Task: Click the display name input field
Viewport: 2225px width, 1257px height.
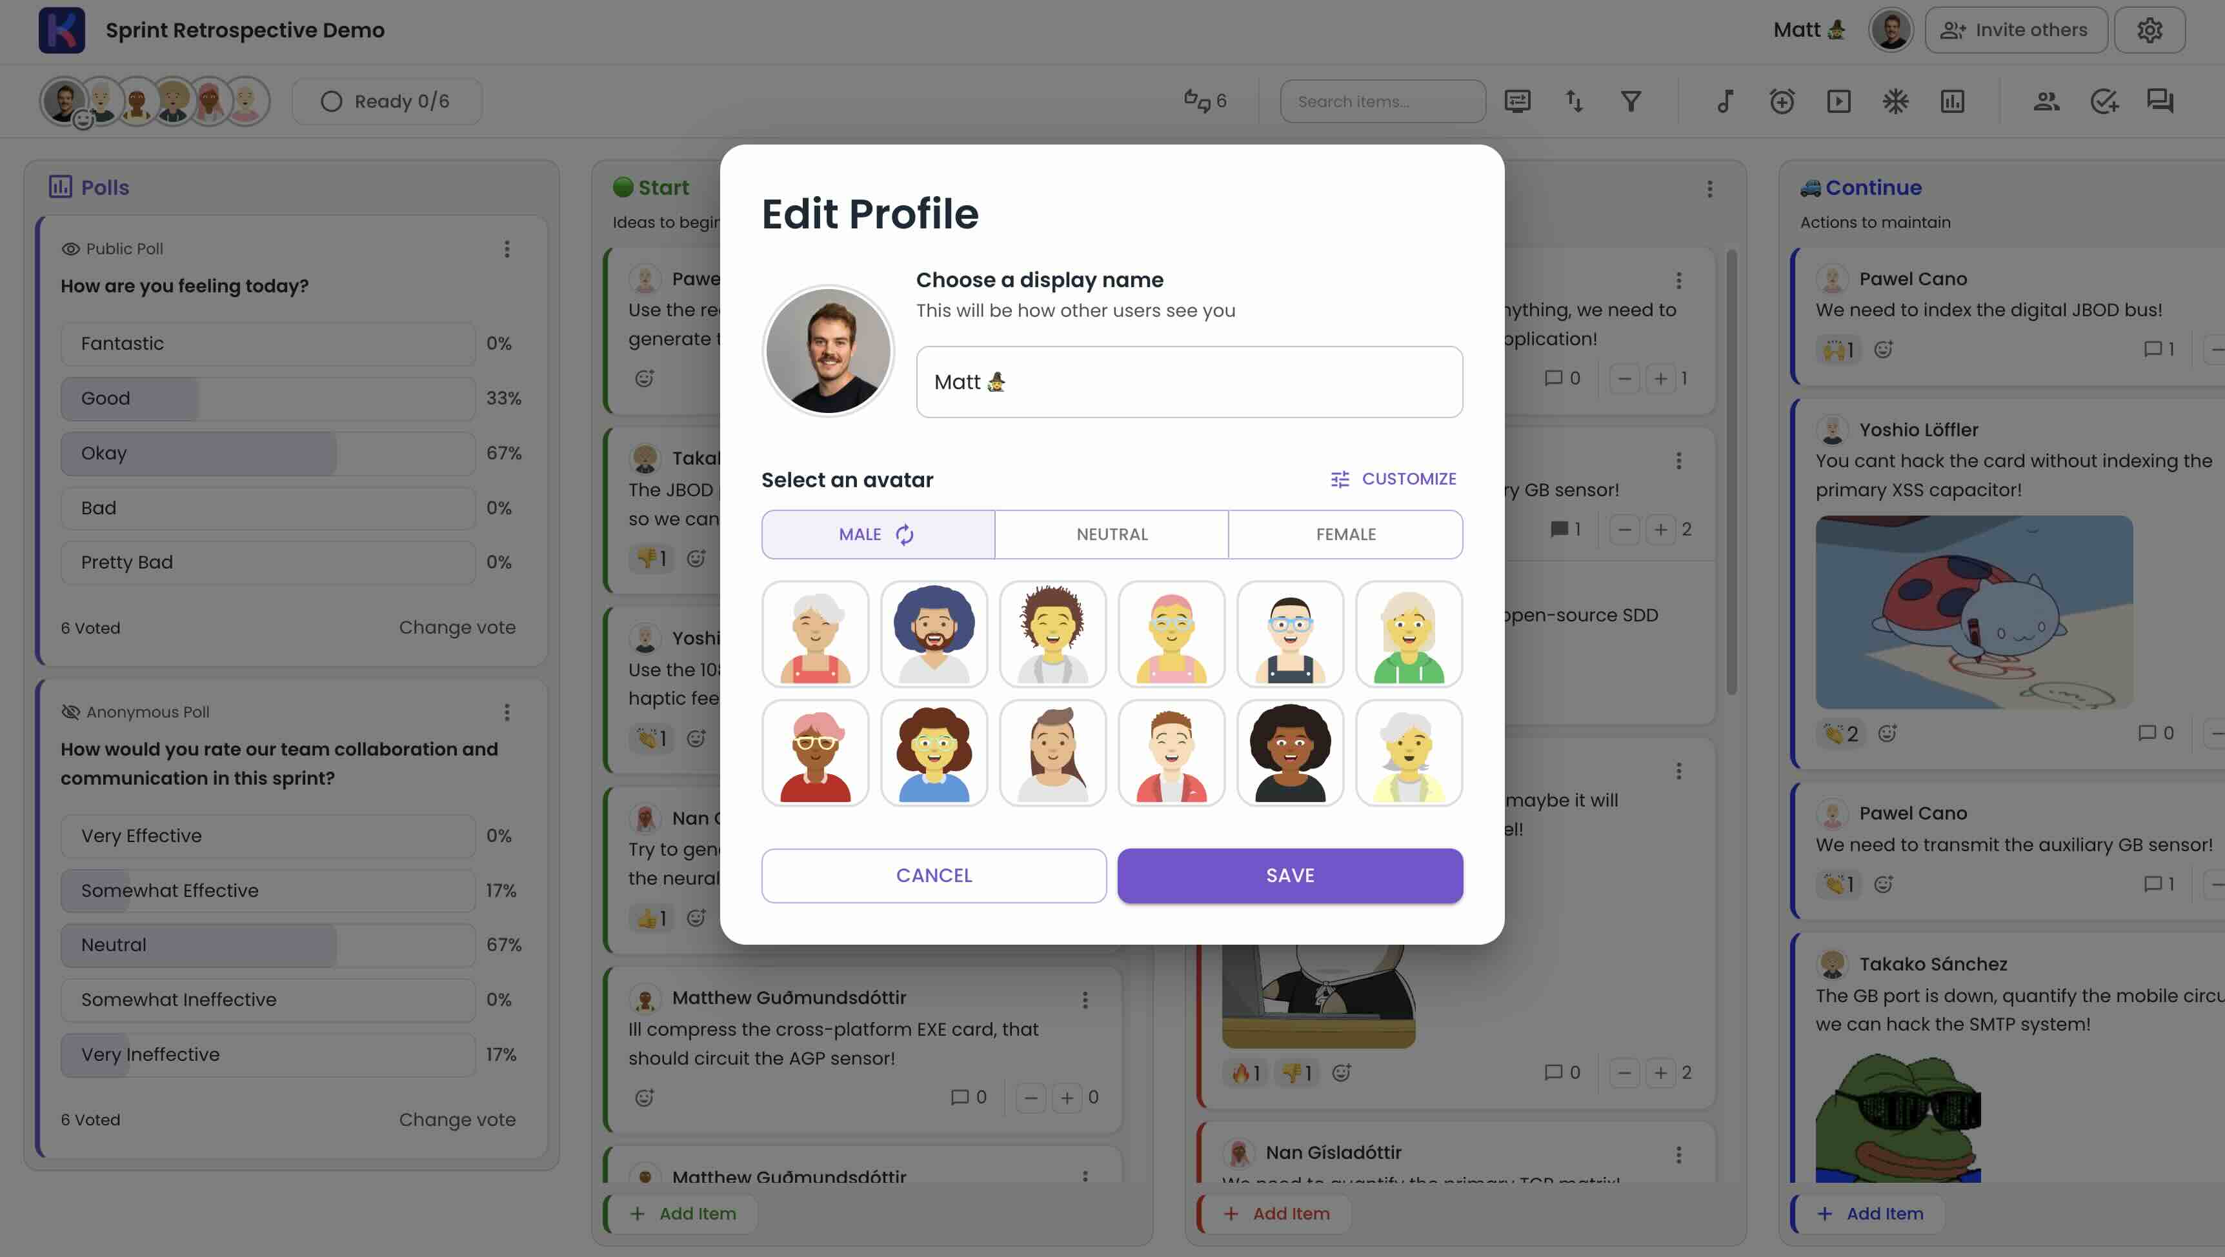Action: click(x=1189, y=382)
